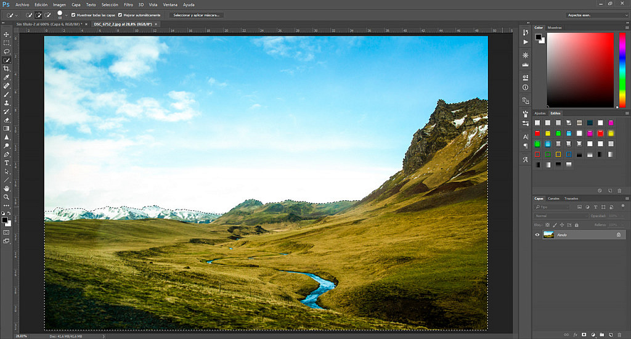
Task: Hide the Fondo layer with eye icon
Action: coord(537,235)
